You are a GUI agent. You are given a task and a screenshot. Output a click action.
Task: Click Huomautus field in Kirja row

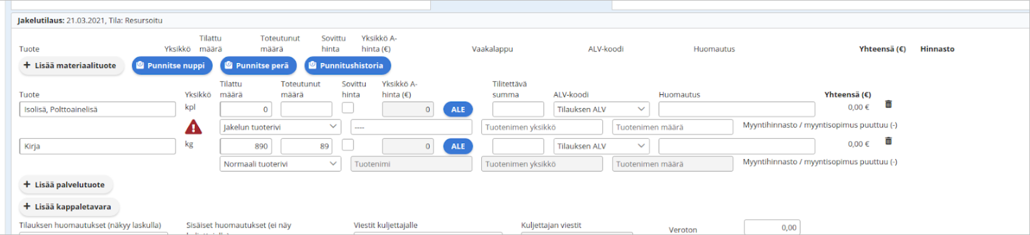coord(737,146)
